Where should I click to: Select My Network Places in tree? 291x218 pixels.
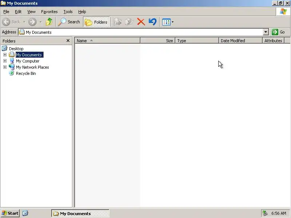pos(32,67)
